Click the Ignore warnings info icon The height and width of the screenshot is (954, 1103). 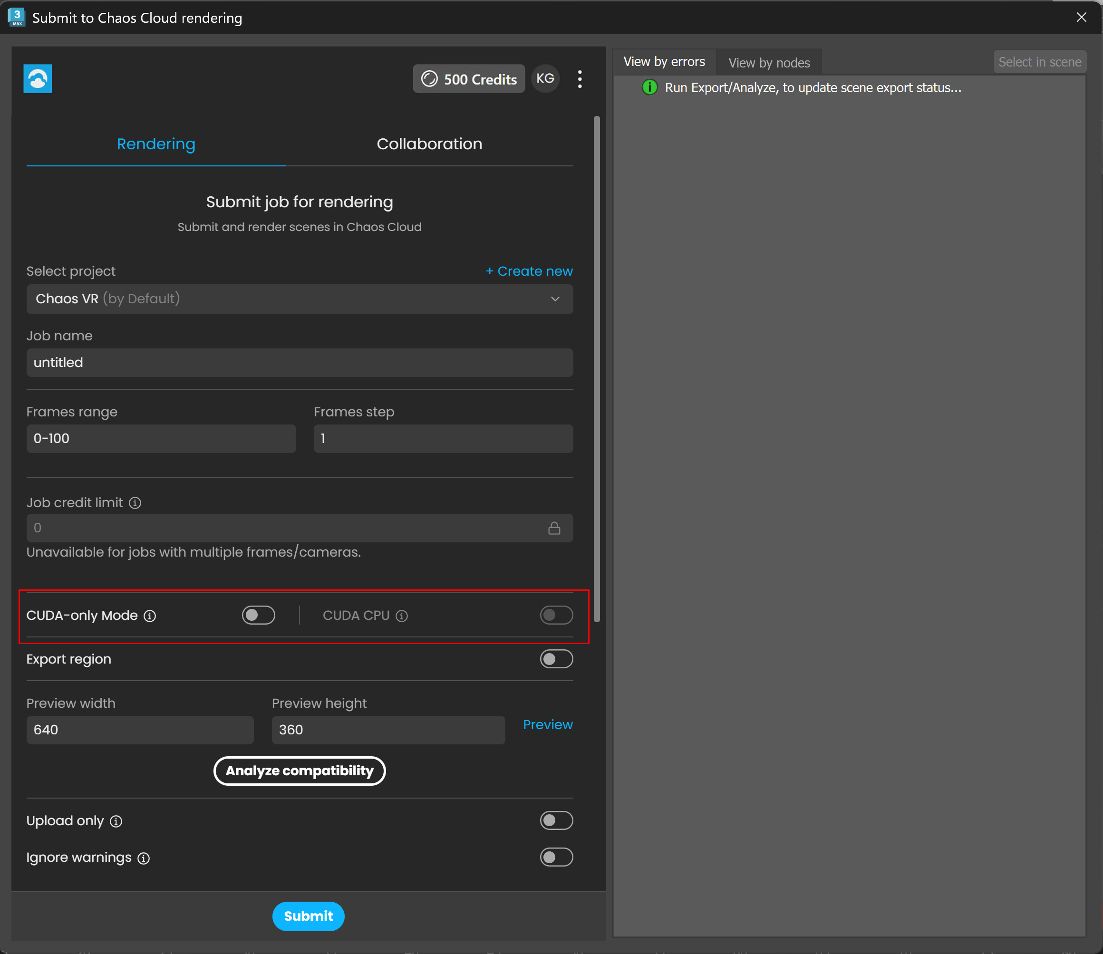[144, 858]
